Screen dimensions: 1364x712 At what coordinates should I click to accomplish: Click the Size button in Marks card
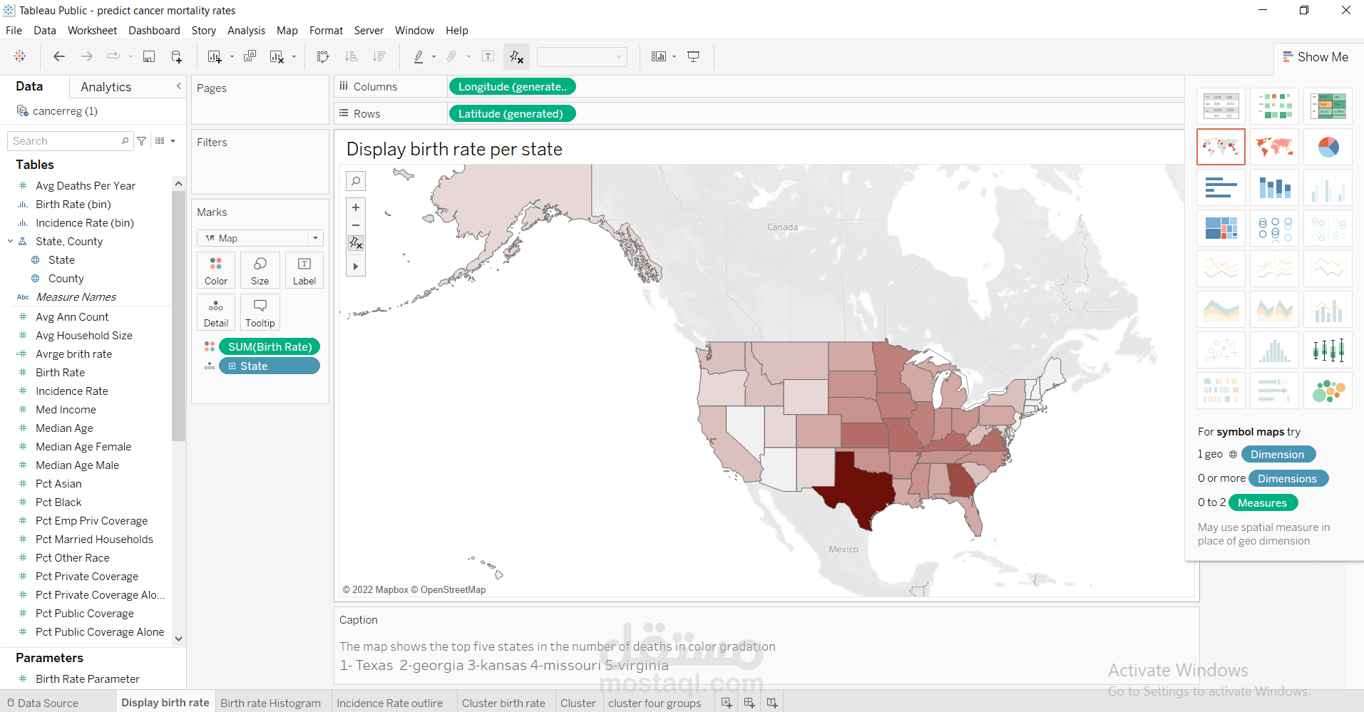[x=260, y=269]
